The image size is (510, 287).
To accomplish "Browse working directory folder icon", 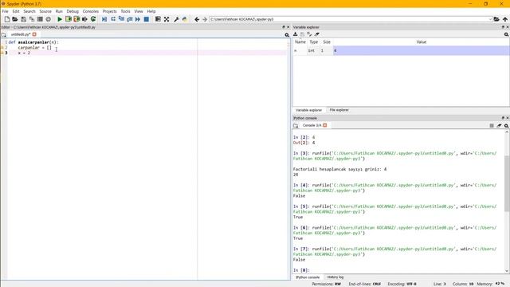I will click(496, 19).
